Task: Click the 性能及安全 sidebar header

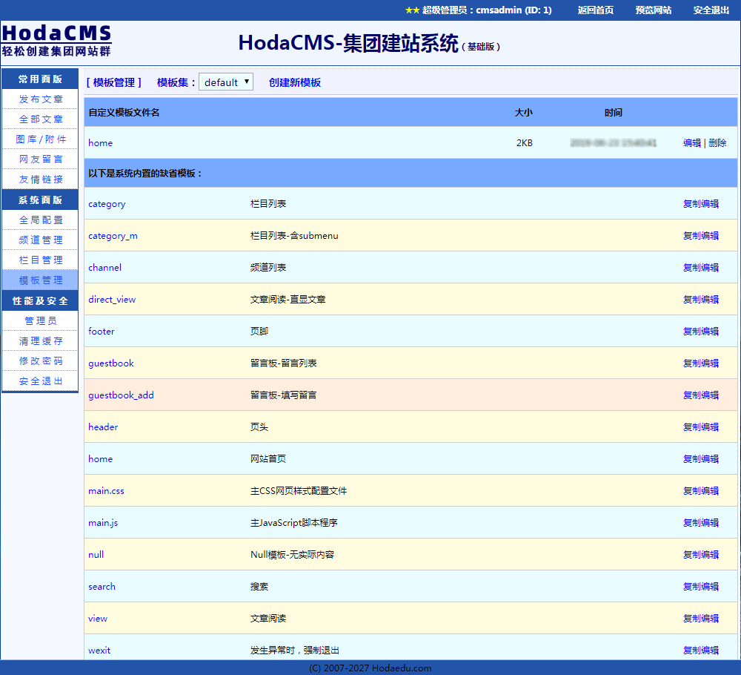Action: tap(40, 301)
